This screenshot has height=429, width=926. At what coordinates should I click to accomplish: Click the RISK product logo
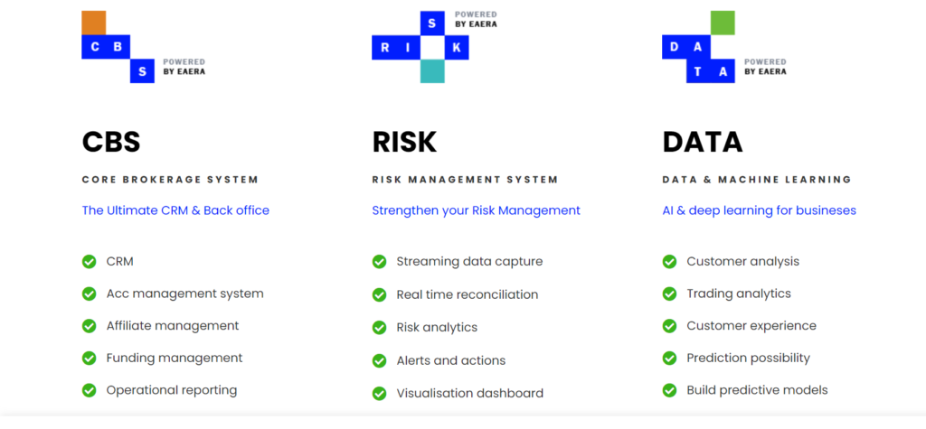click(x=434, y=47)
